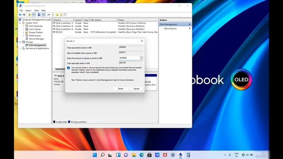Expand the Services and Applications node
This screenshot has width=283, height=159.
pyautogui.click(x=20, y=48)
